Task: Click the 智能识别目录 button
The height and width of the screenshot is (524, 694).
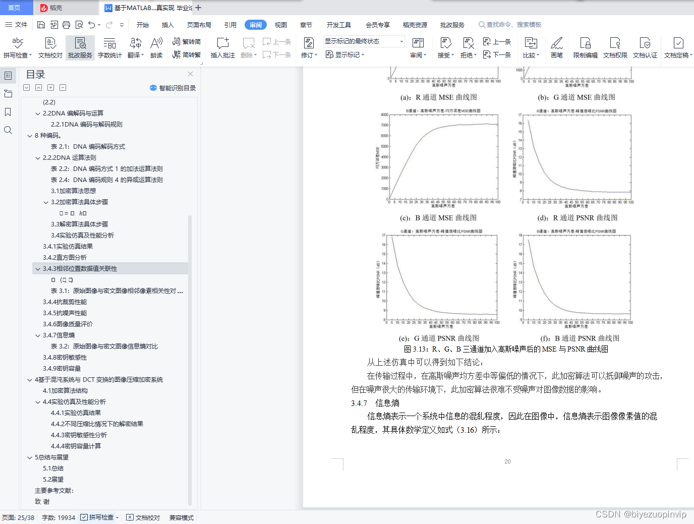Action: tap(172, 88)
